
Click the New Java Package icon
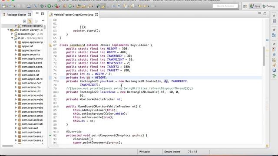point(65,6)
